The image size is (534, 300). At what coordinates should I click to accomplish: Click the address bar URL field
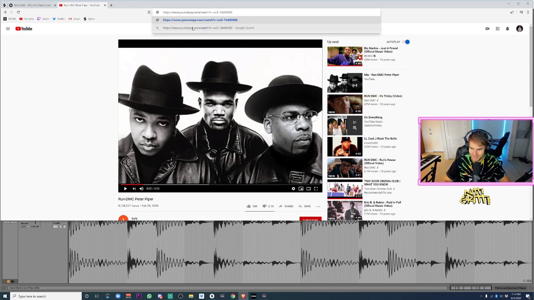click(x=266, y=12)
